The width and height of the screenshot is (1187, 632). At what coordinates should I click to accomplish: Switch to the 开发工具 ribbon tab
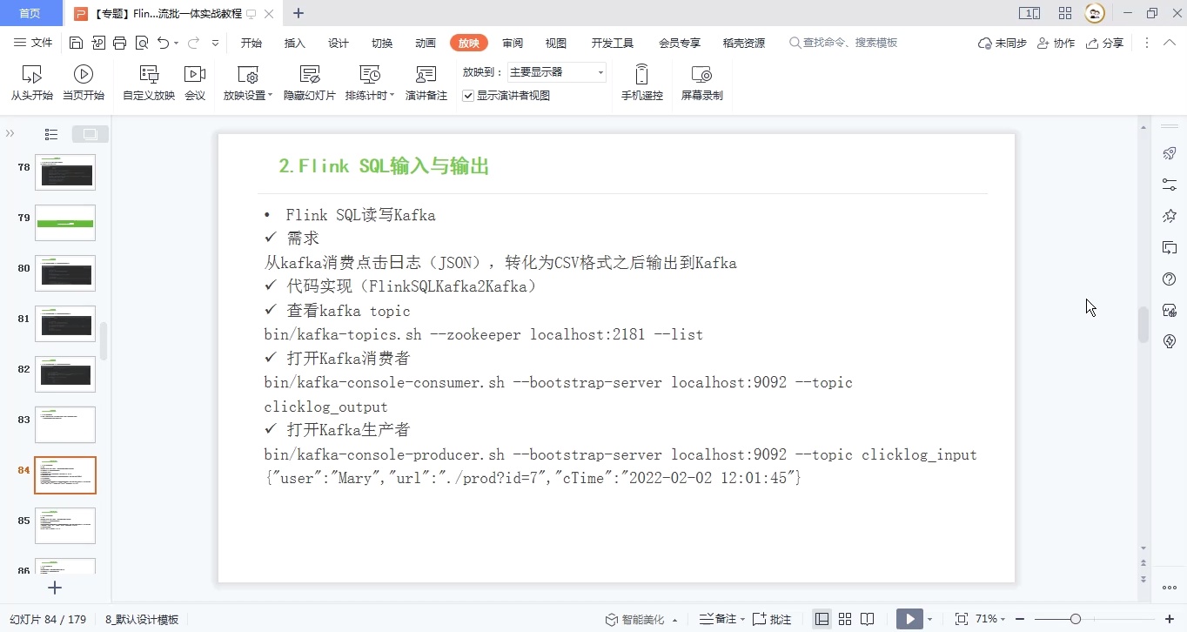pyautogui.click(x=612, y=42)
